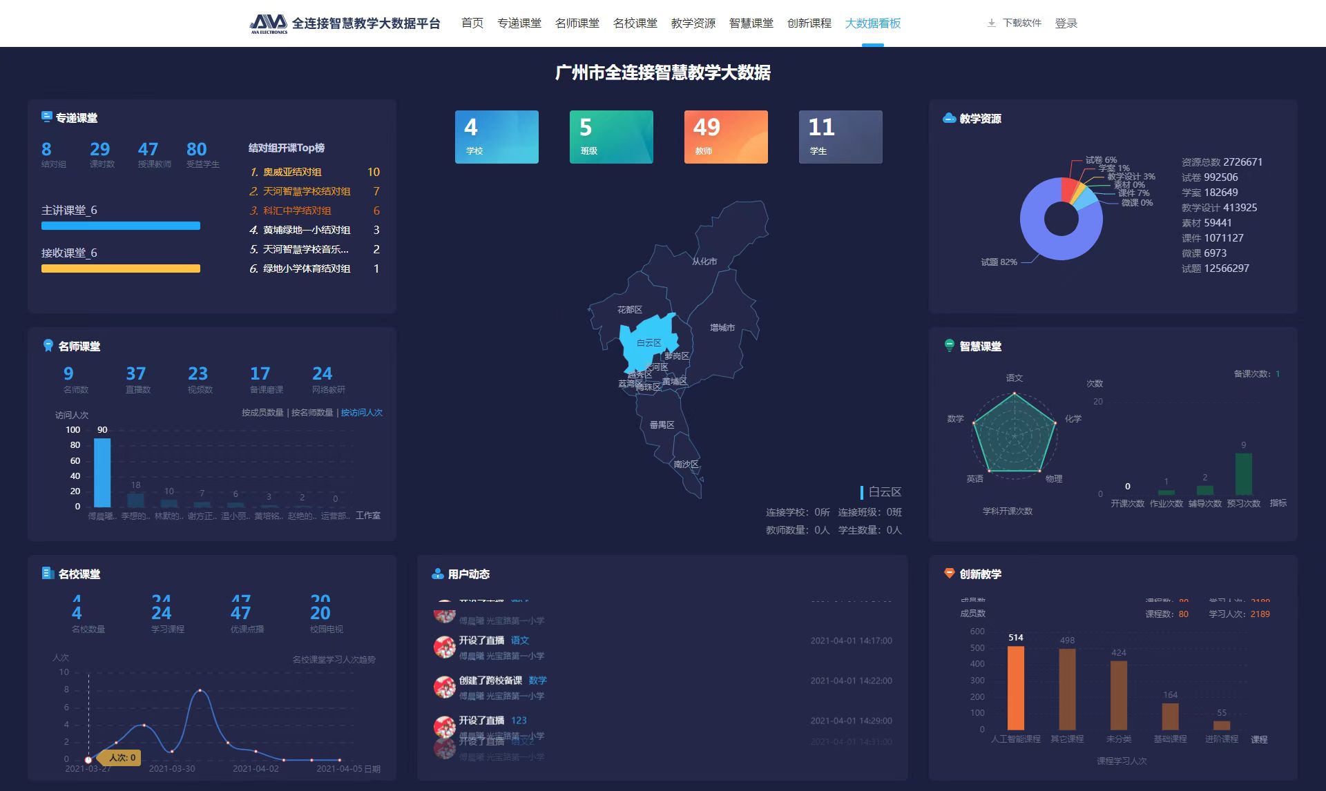Select 花都区 on the map
This screenshot has height=791, width=1326.
point(629,310)
